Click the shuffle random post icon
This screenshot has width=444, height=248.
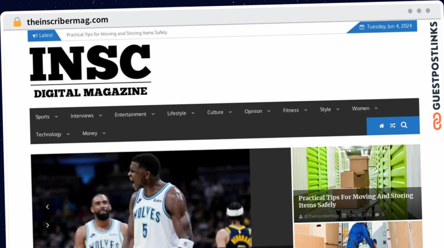click(x=393, y=125)
